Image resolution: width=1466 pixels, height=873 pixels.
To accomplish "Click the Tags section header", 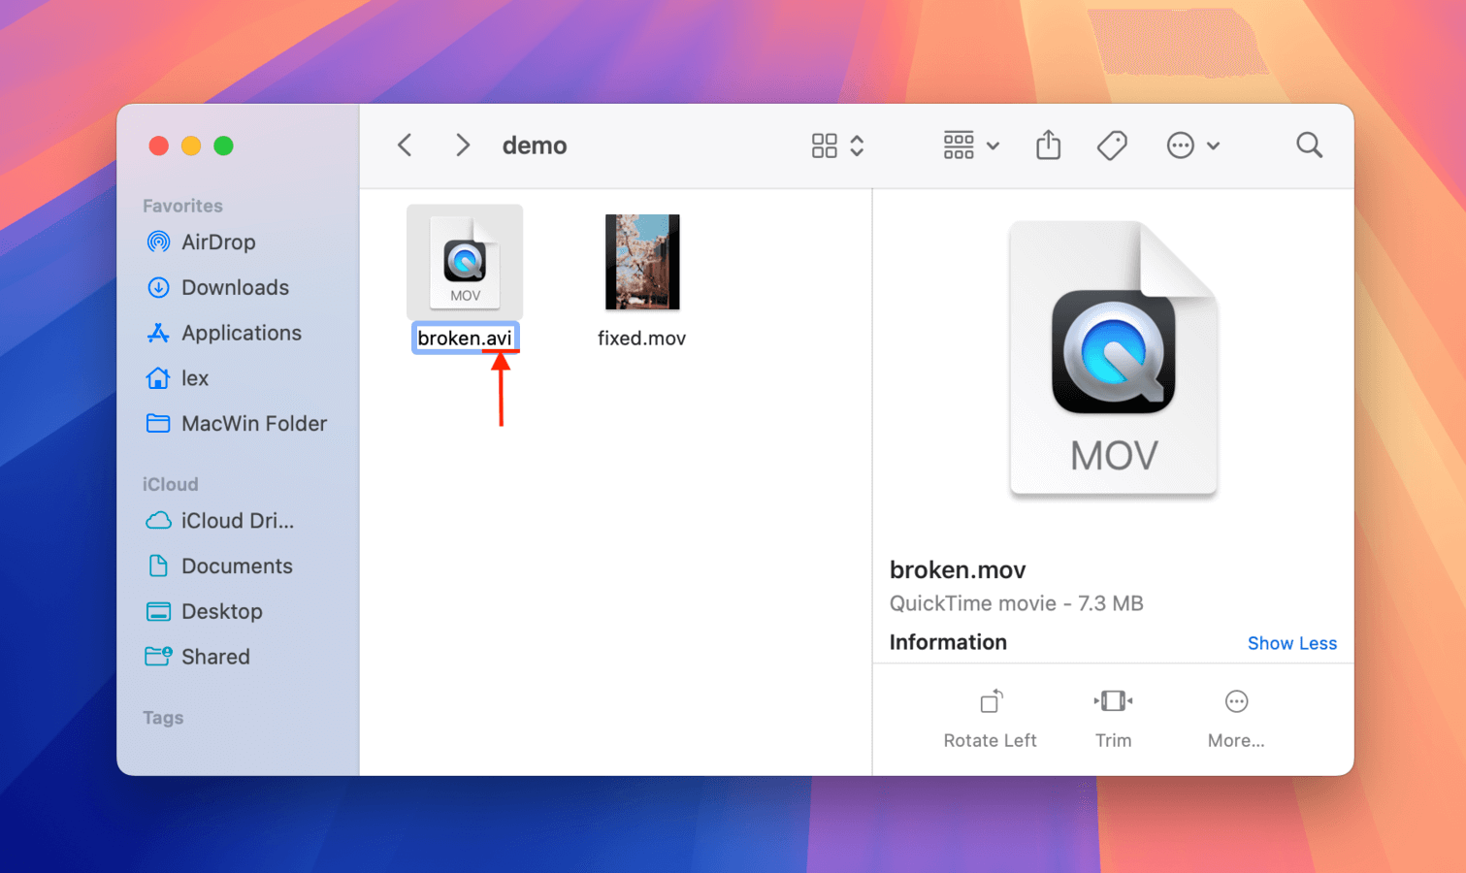I will pos(163,718).
